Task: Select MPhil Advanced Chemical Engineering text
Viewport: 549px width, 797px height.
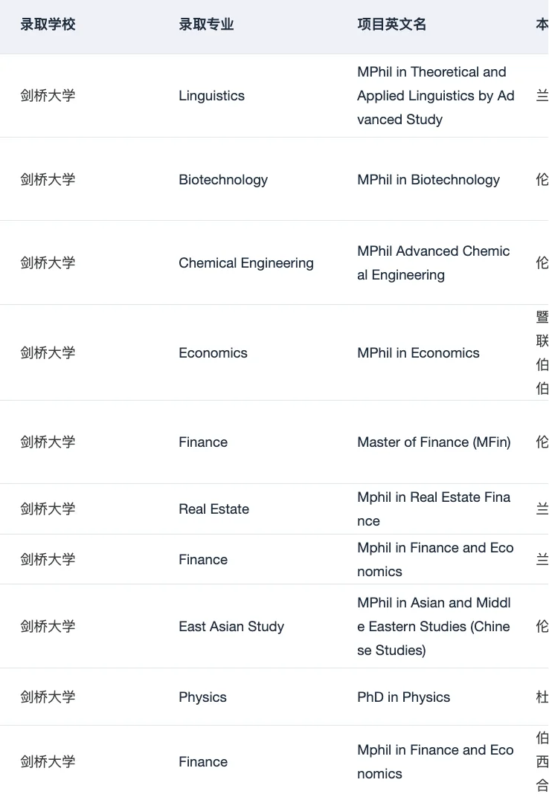Action: tap(434, 262)
